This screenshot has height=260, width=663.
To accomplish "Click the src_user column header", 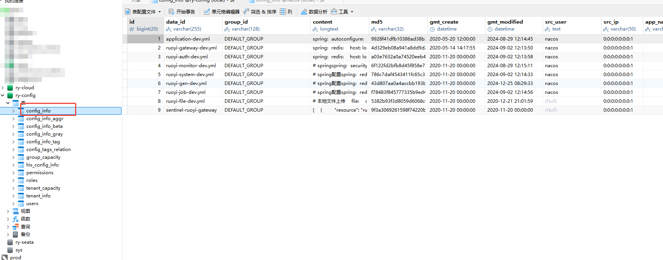I will (572, 25).
